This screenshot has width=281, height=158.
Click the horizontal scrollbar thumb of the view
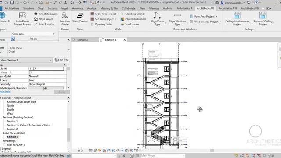tap(212, 151)
